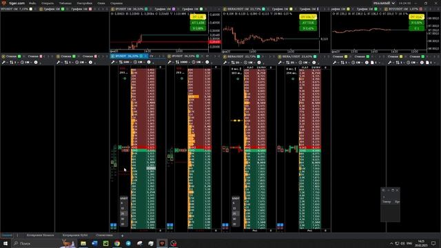The height and width of the screenshot is (248, 441).
Task: Select the BERA/USDT 23,63% order book tab
Action: tap(298, 56)
